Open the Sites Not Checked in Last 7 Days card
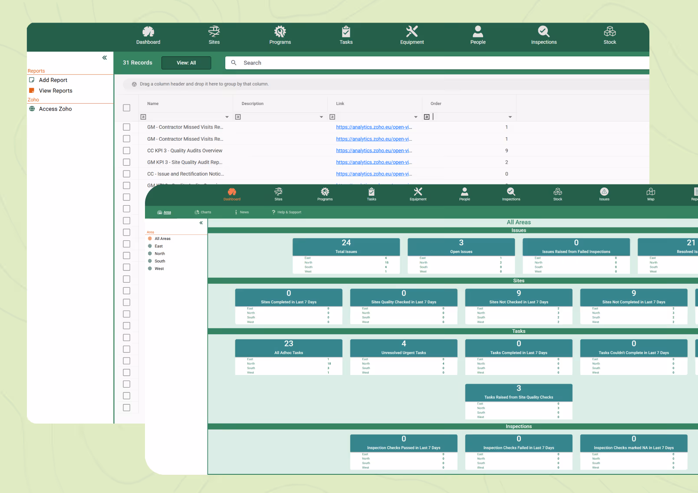Image resolution: width=698 pixels, height=493 pixels. 519,306
